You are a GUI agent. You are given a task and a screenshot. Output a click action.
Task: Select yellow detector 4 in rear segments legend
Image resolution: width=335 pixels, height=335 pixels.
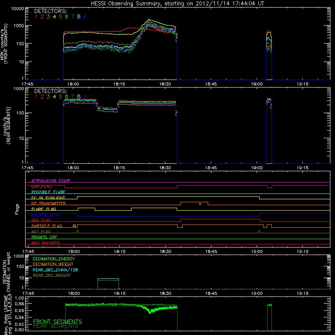pyautogui.click(x=54, y=97)
